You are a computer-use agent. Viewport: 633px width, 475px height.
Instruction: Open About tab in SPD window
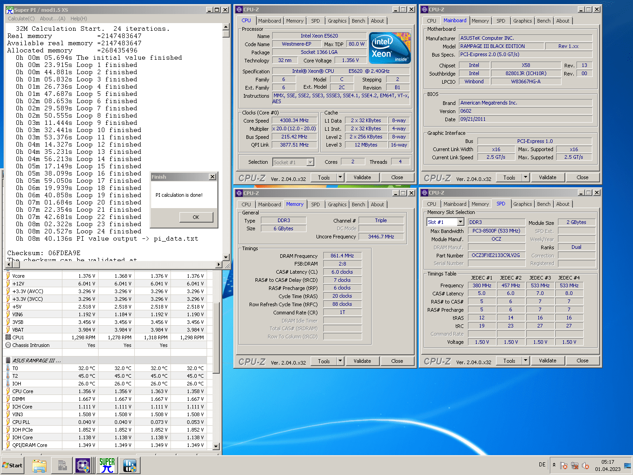pyautogui.click(x=563, y=204)
